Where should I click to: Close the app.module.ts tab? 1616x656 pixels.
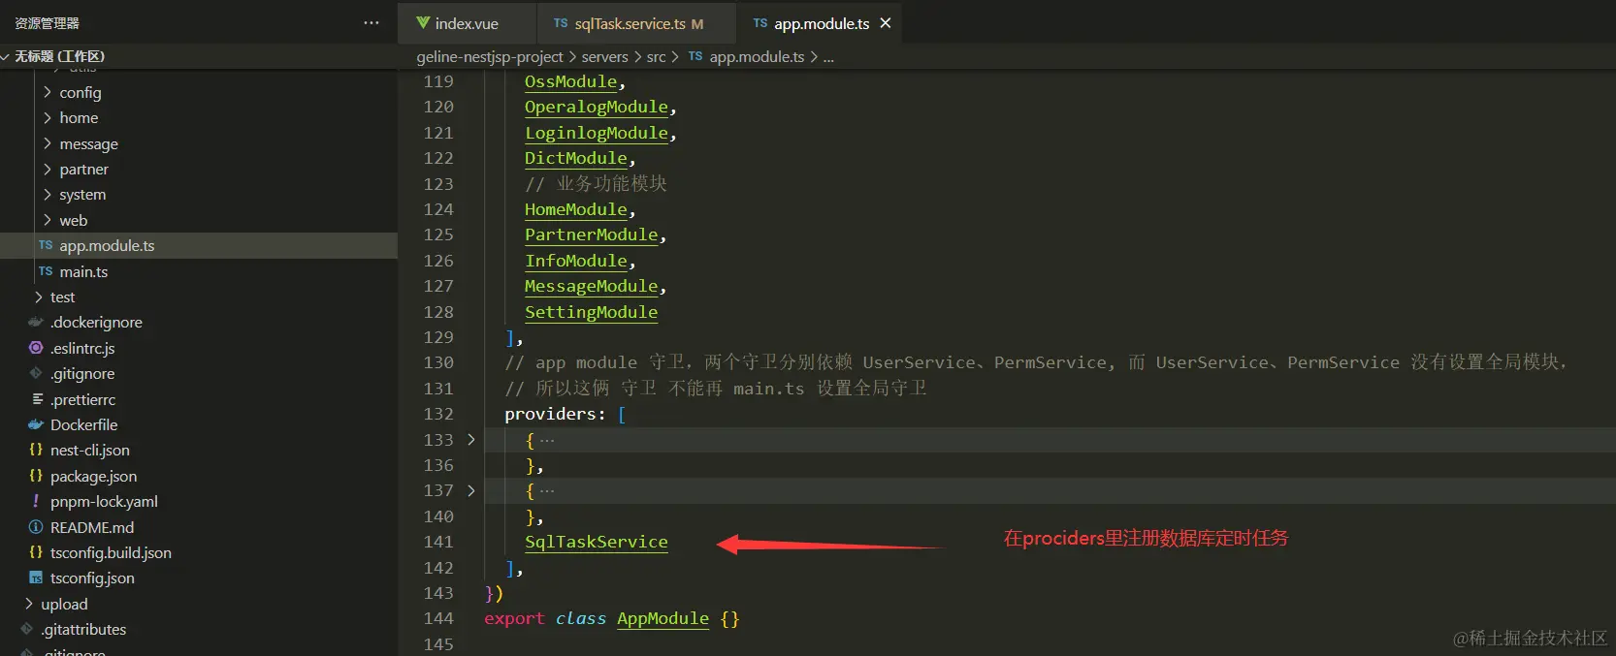885,23
